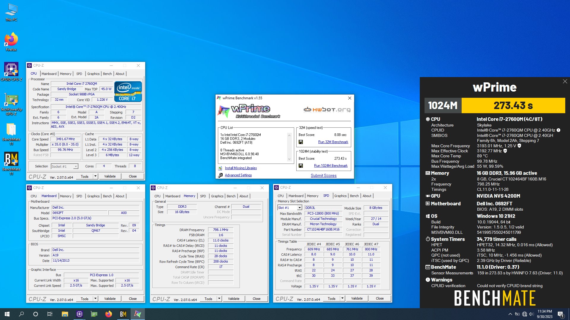The image size is (570, 320).
Task: Switch to SPD tab in Memory CPU-Z window
Action: pos(203,196)
